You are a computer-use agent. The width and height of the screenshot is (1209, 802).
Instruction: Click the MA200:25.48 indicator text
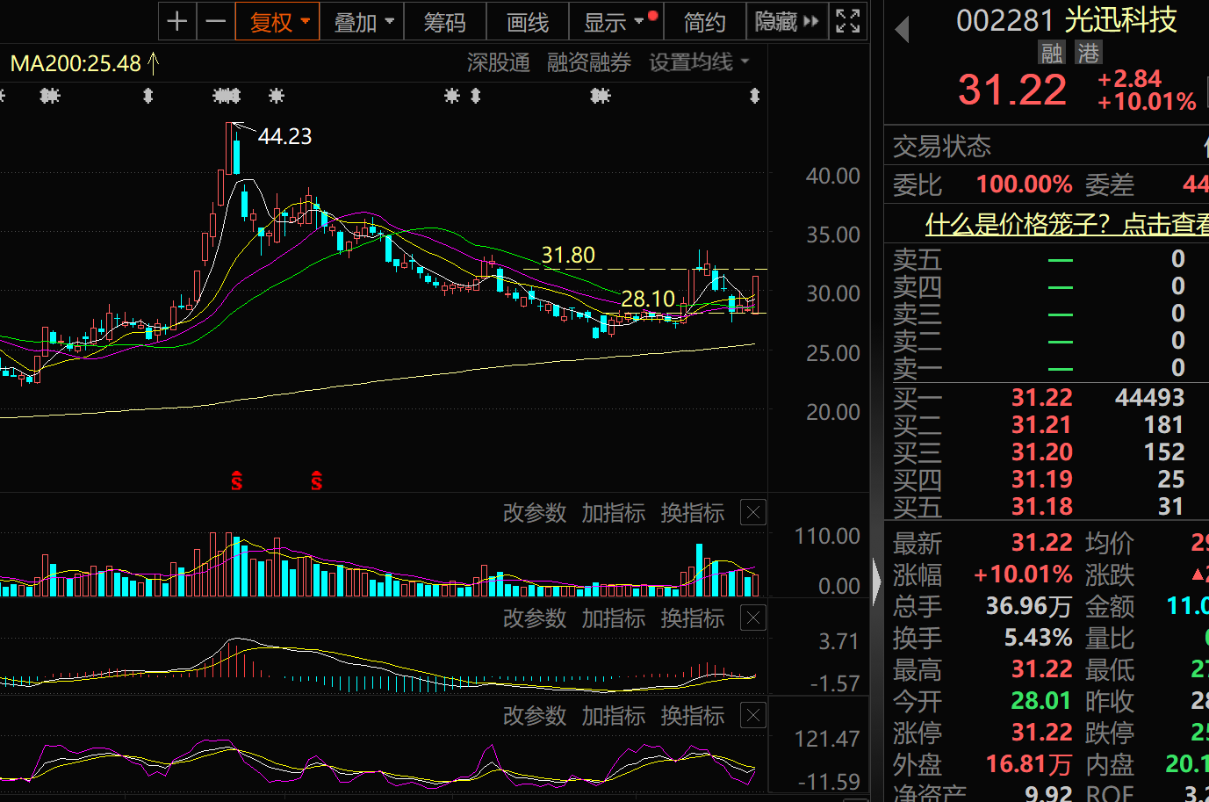[x=76, y=63]
